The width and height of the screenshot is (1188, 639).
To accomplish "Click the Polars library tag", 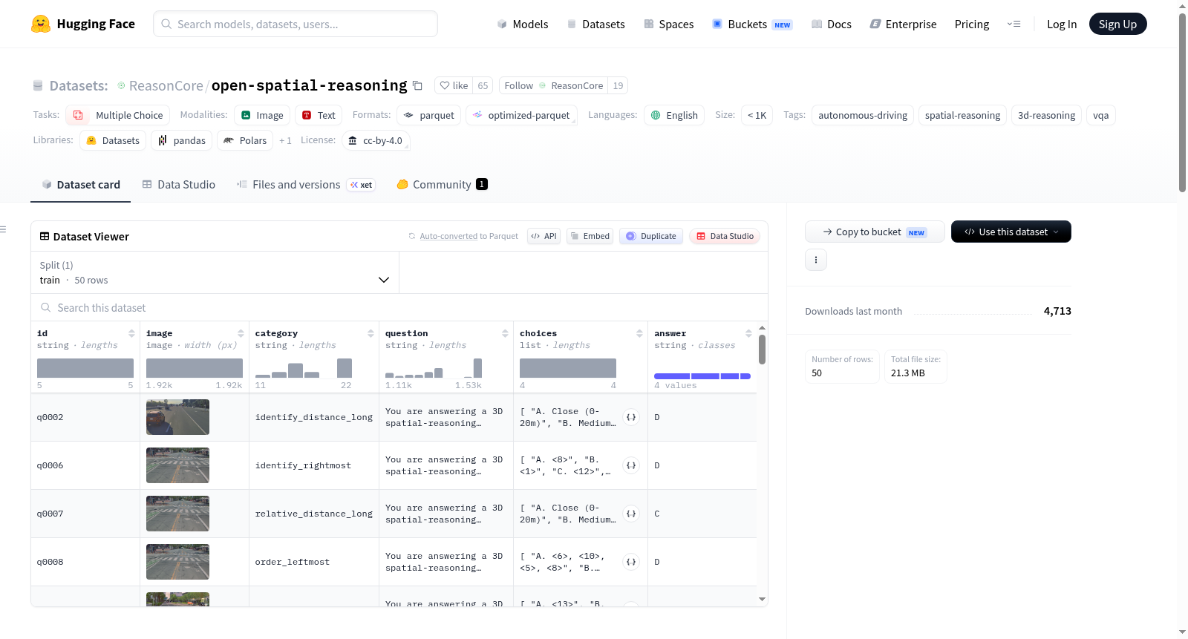I will click(245, 140).
